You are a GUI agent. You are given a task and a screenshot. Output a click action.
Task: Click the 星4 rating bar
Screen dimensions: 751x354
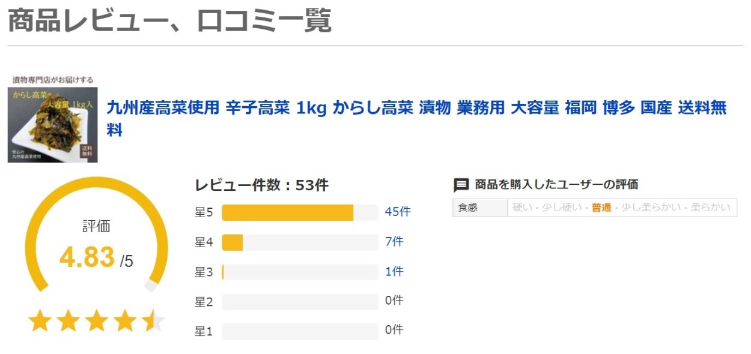point(300,242)
